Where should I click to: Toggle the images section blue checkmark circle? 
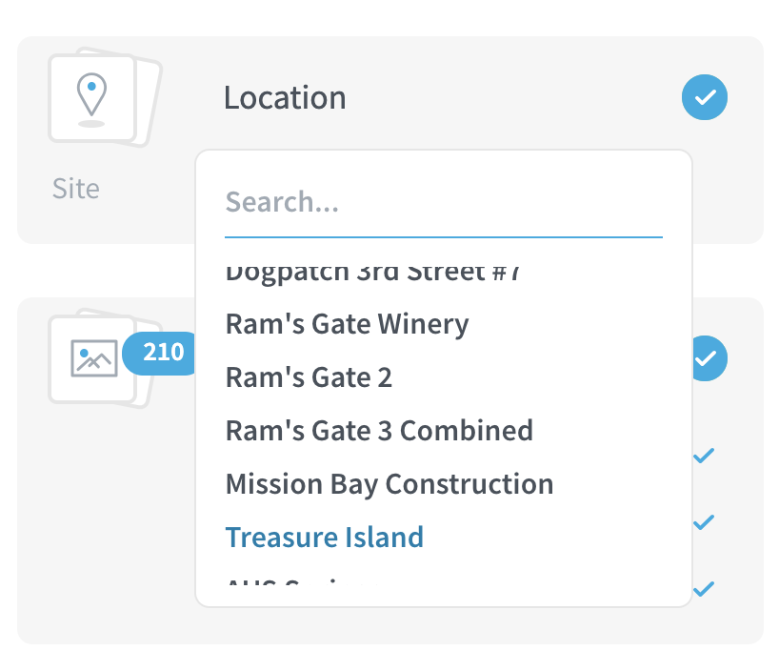(x=709, y=358)
